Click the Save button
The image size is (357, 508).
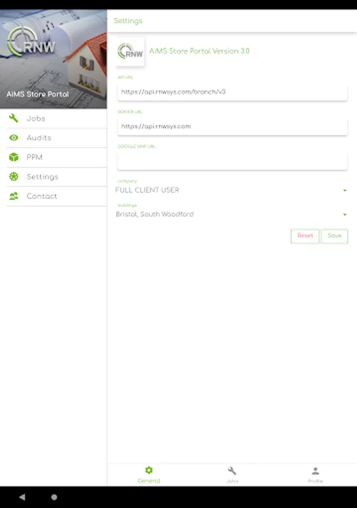[334, 236]
